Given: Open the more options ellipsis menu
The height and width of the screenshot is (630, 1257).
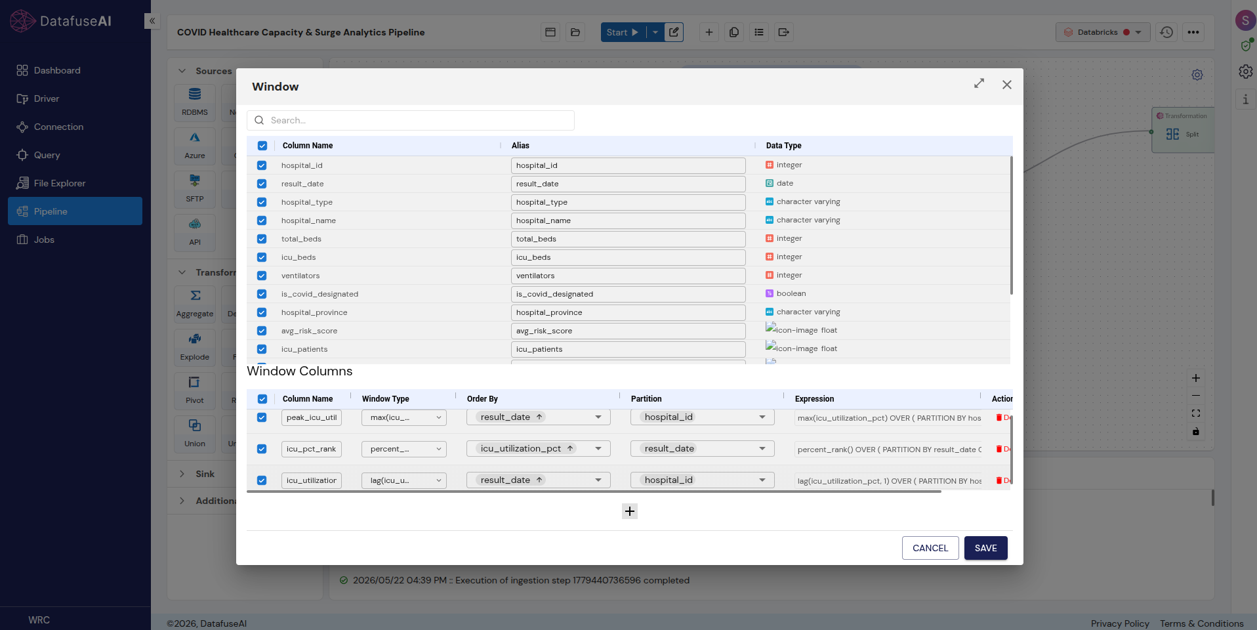Looking at the screenshot, I should [x=1193, y=32].
